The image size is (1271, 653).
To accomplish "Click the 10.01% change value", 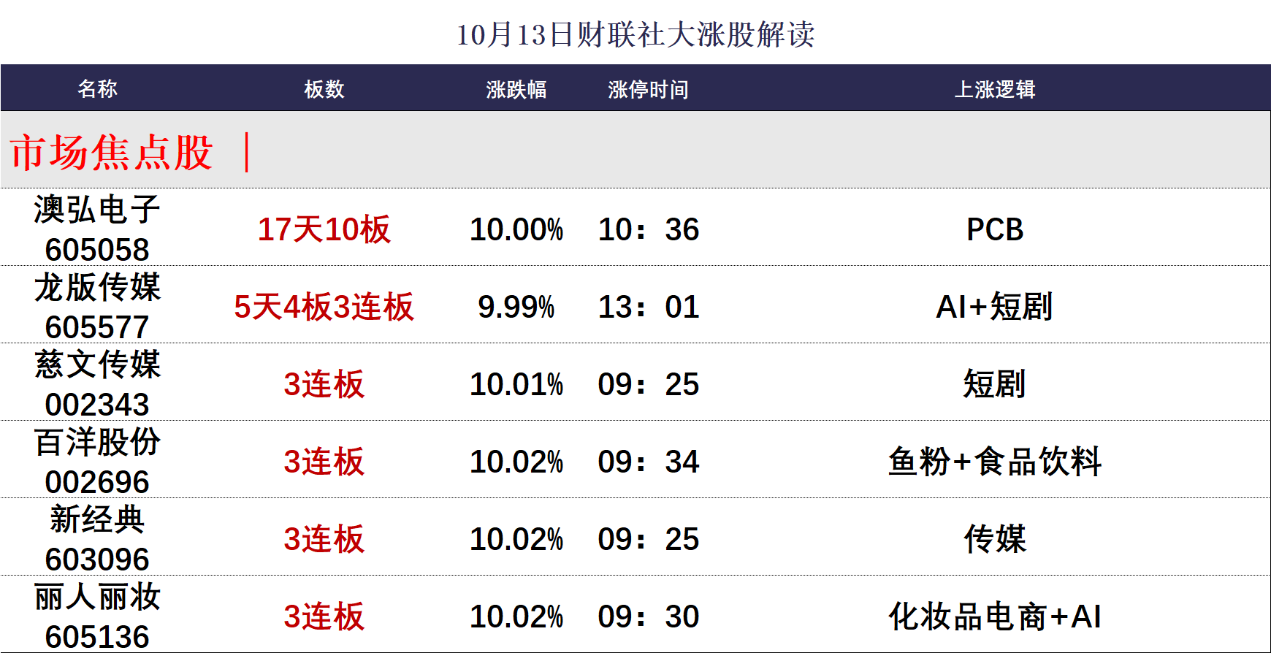I will coord(516,384).
